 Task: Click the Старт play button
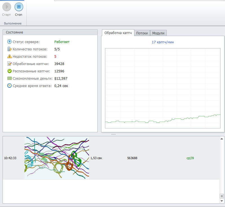pyautogui.click(x=6, y=7)
